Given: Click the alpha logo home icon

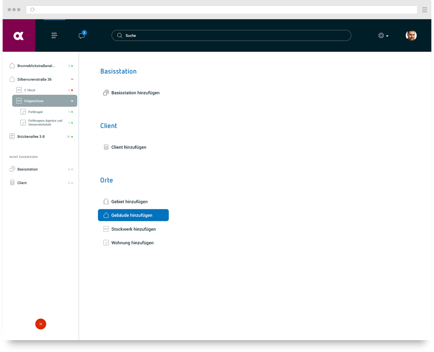Looking at the screenshot, I should point(19,36).
